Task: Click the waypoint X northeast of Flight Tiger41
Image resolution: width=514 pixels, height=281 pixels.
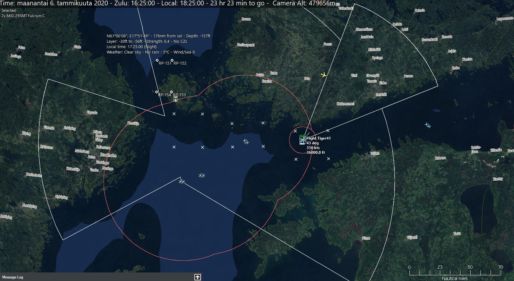Action: (x=328, y=130)
